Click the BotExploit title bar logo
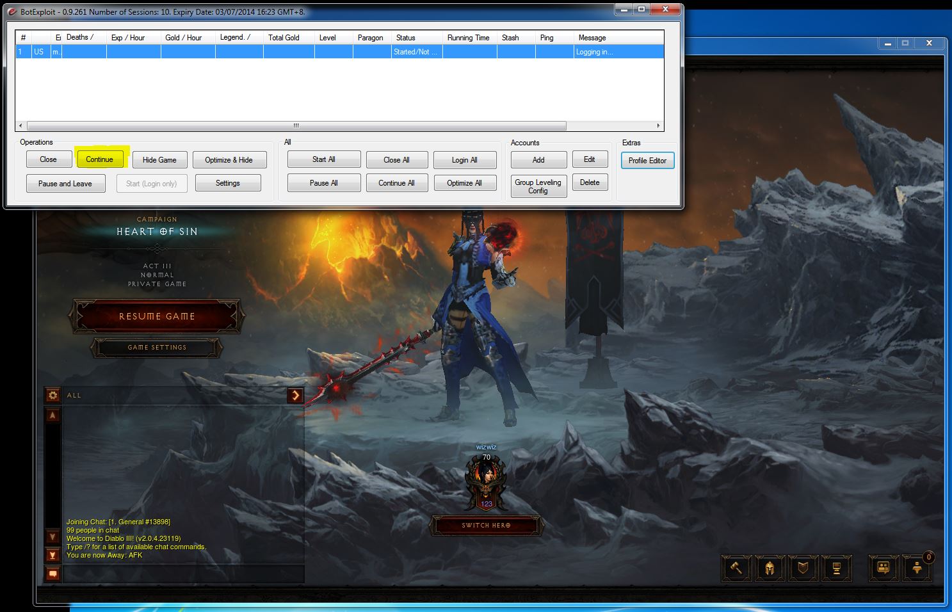The width and height of the screenshot is (952, 612). [12, 12]
